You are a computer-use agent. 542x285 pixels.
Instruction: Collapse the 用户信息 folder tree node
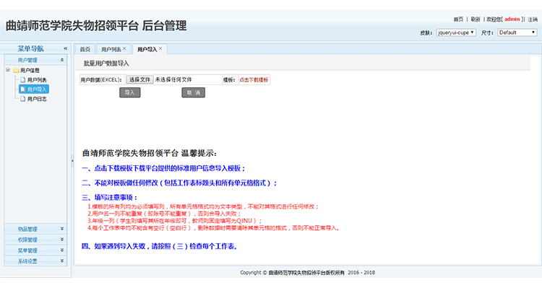pyautogui.click(x=8, y=70)
